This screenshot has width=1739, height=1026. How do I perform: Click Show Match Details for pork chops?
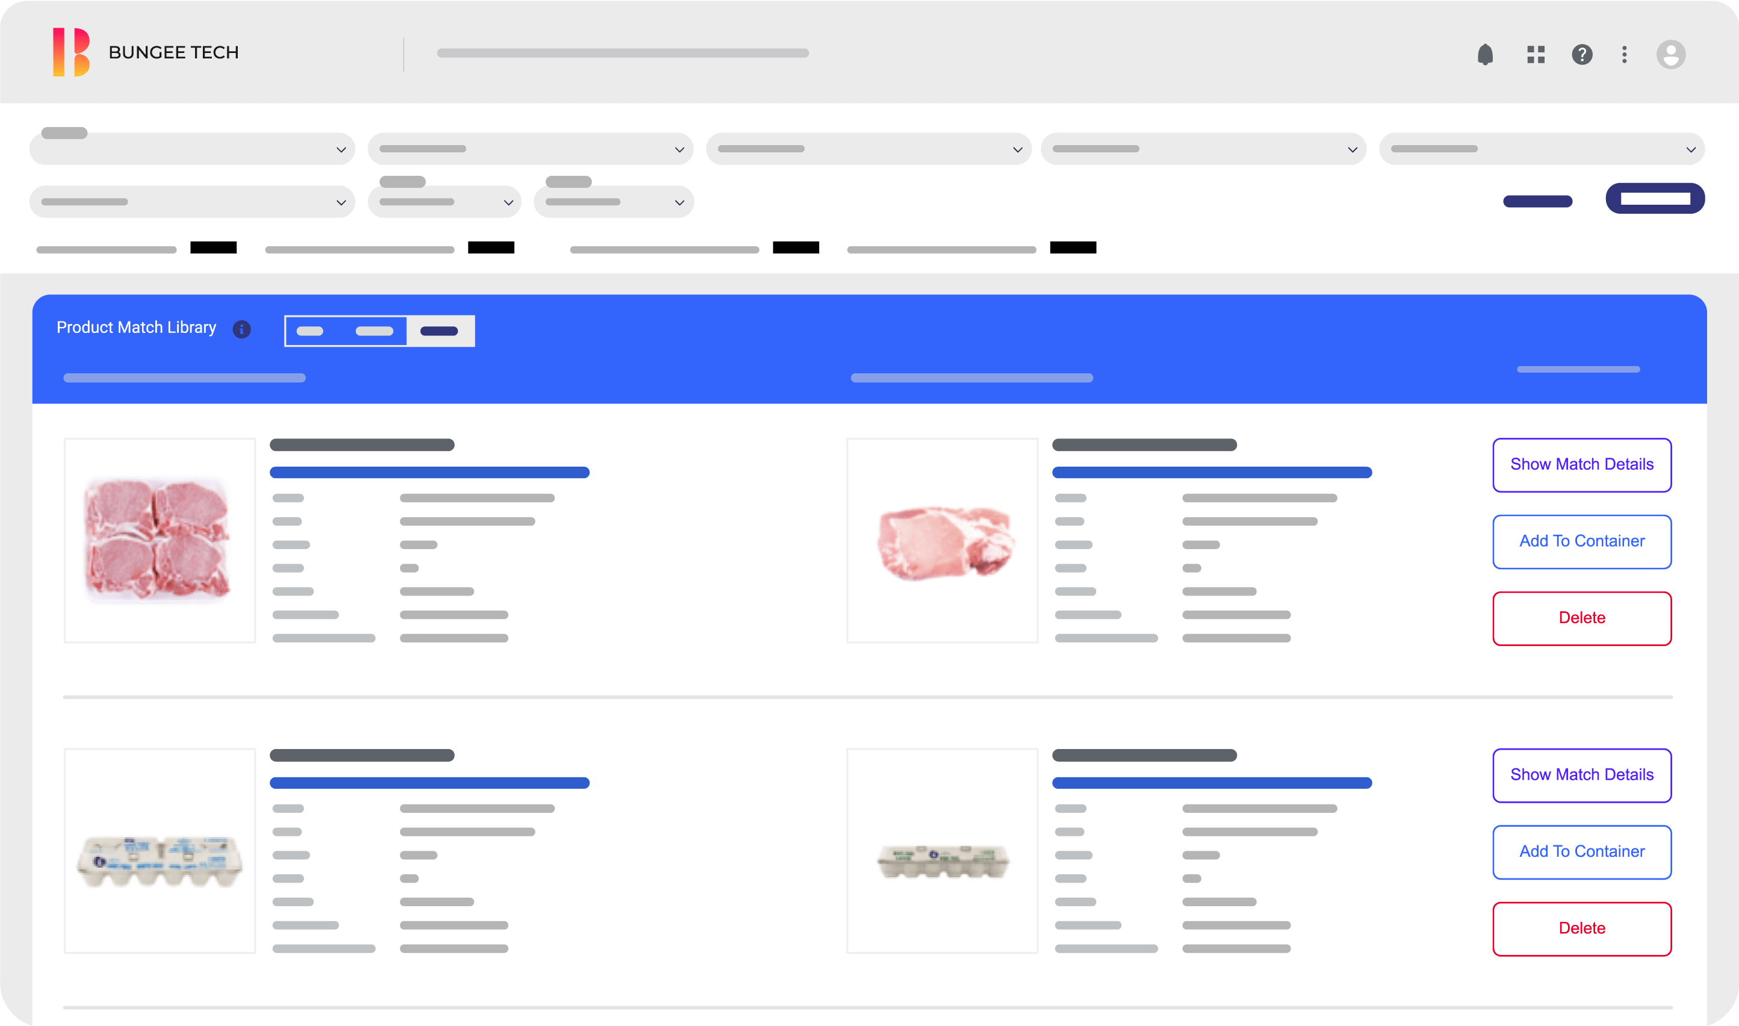tap(1581, 464)
